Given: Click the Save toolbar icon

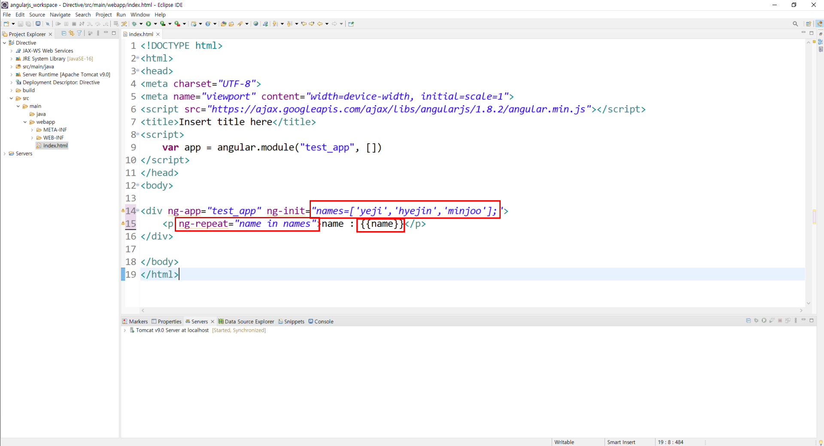Looking at the screenshot, I should (20, 24).
